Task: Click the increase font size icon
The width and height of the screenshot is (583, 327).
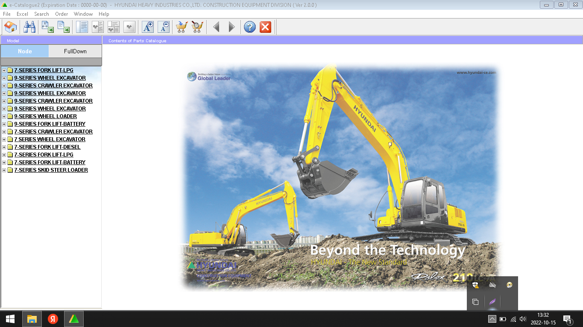Action: click(148, 27)
